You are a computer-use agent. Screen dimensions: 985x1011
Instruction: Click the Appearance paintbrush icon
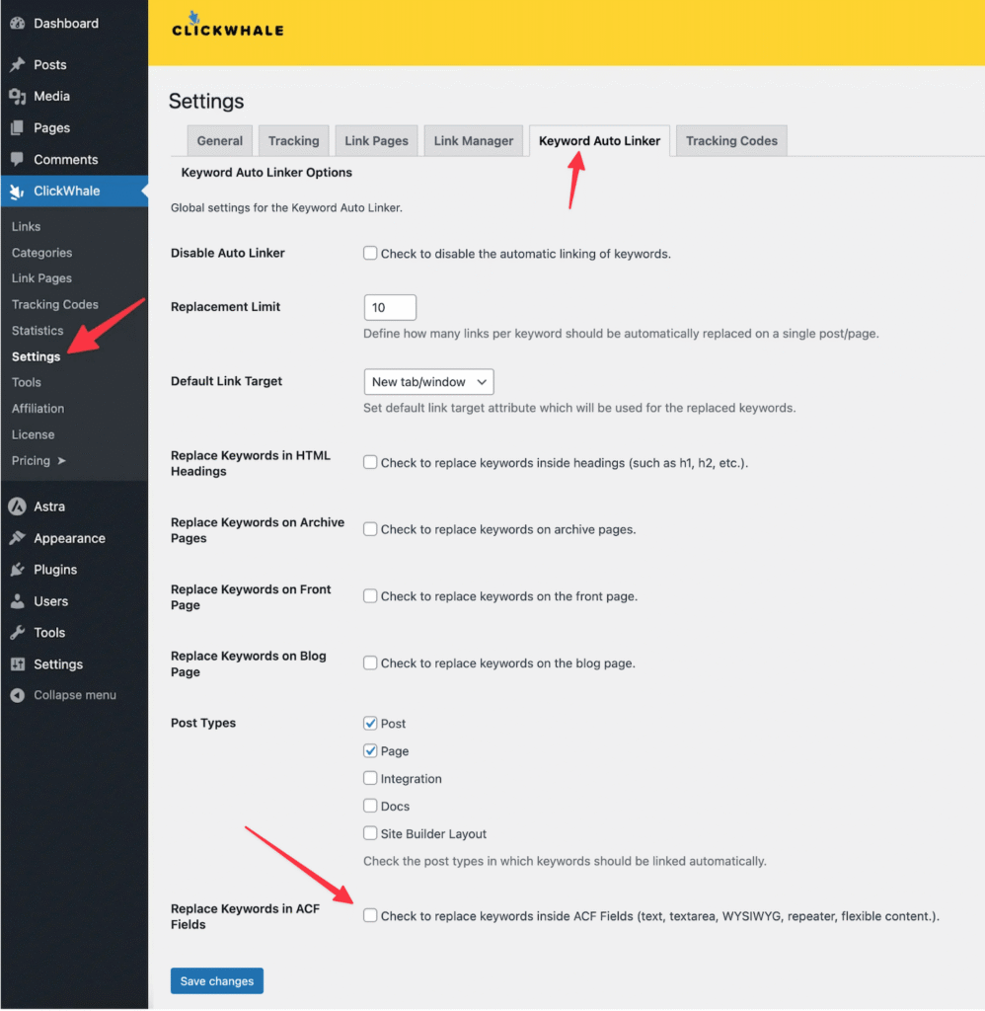pyautogui.click(x=18, y=538)
